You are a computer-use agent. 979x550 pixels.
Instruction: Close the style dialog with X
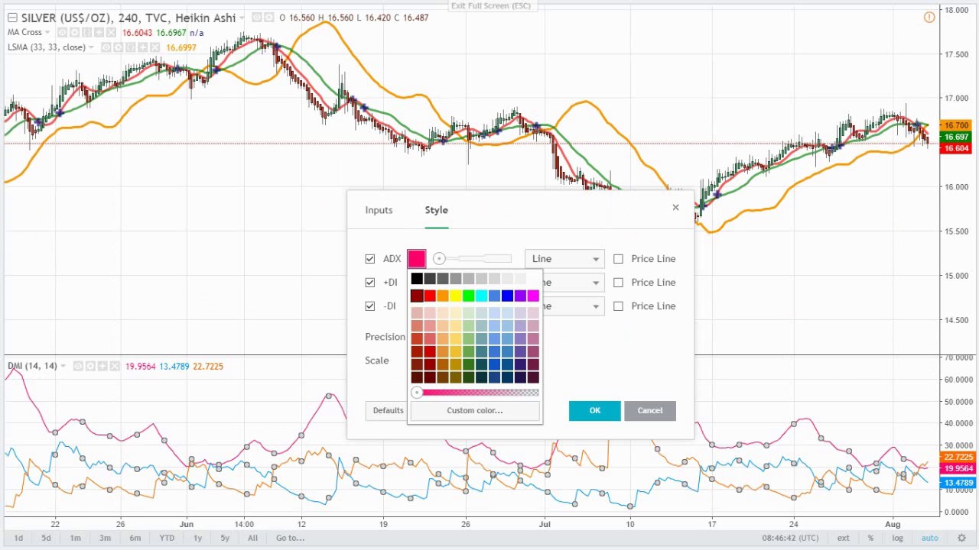[x=675, y=207]
